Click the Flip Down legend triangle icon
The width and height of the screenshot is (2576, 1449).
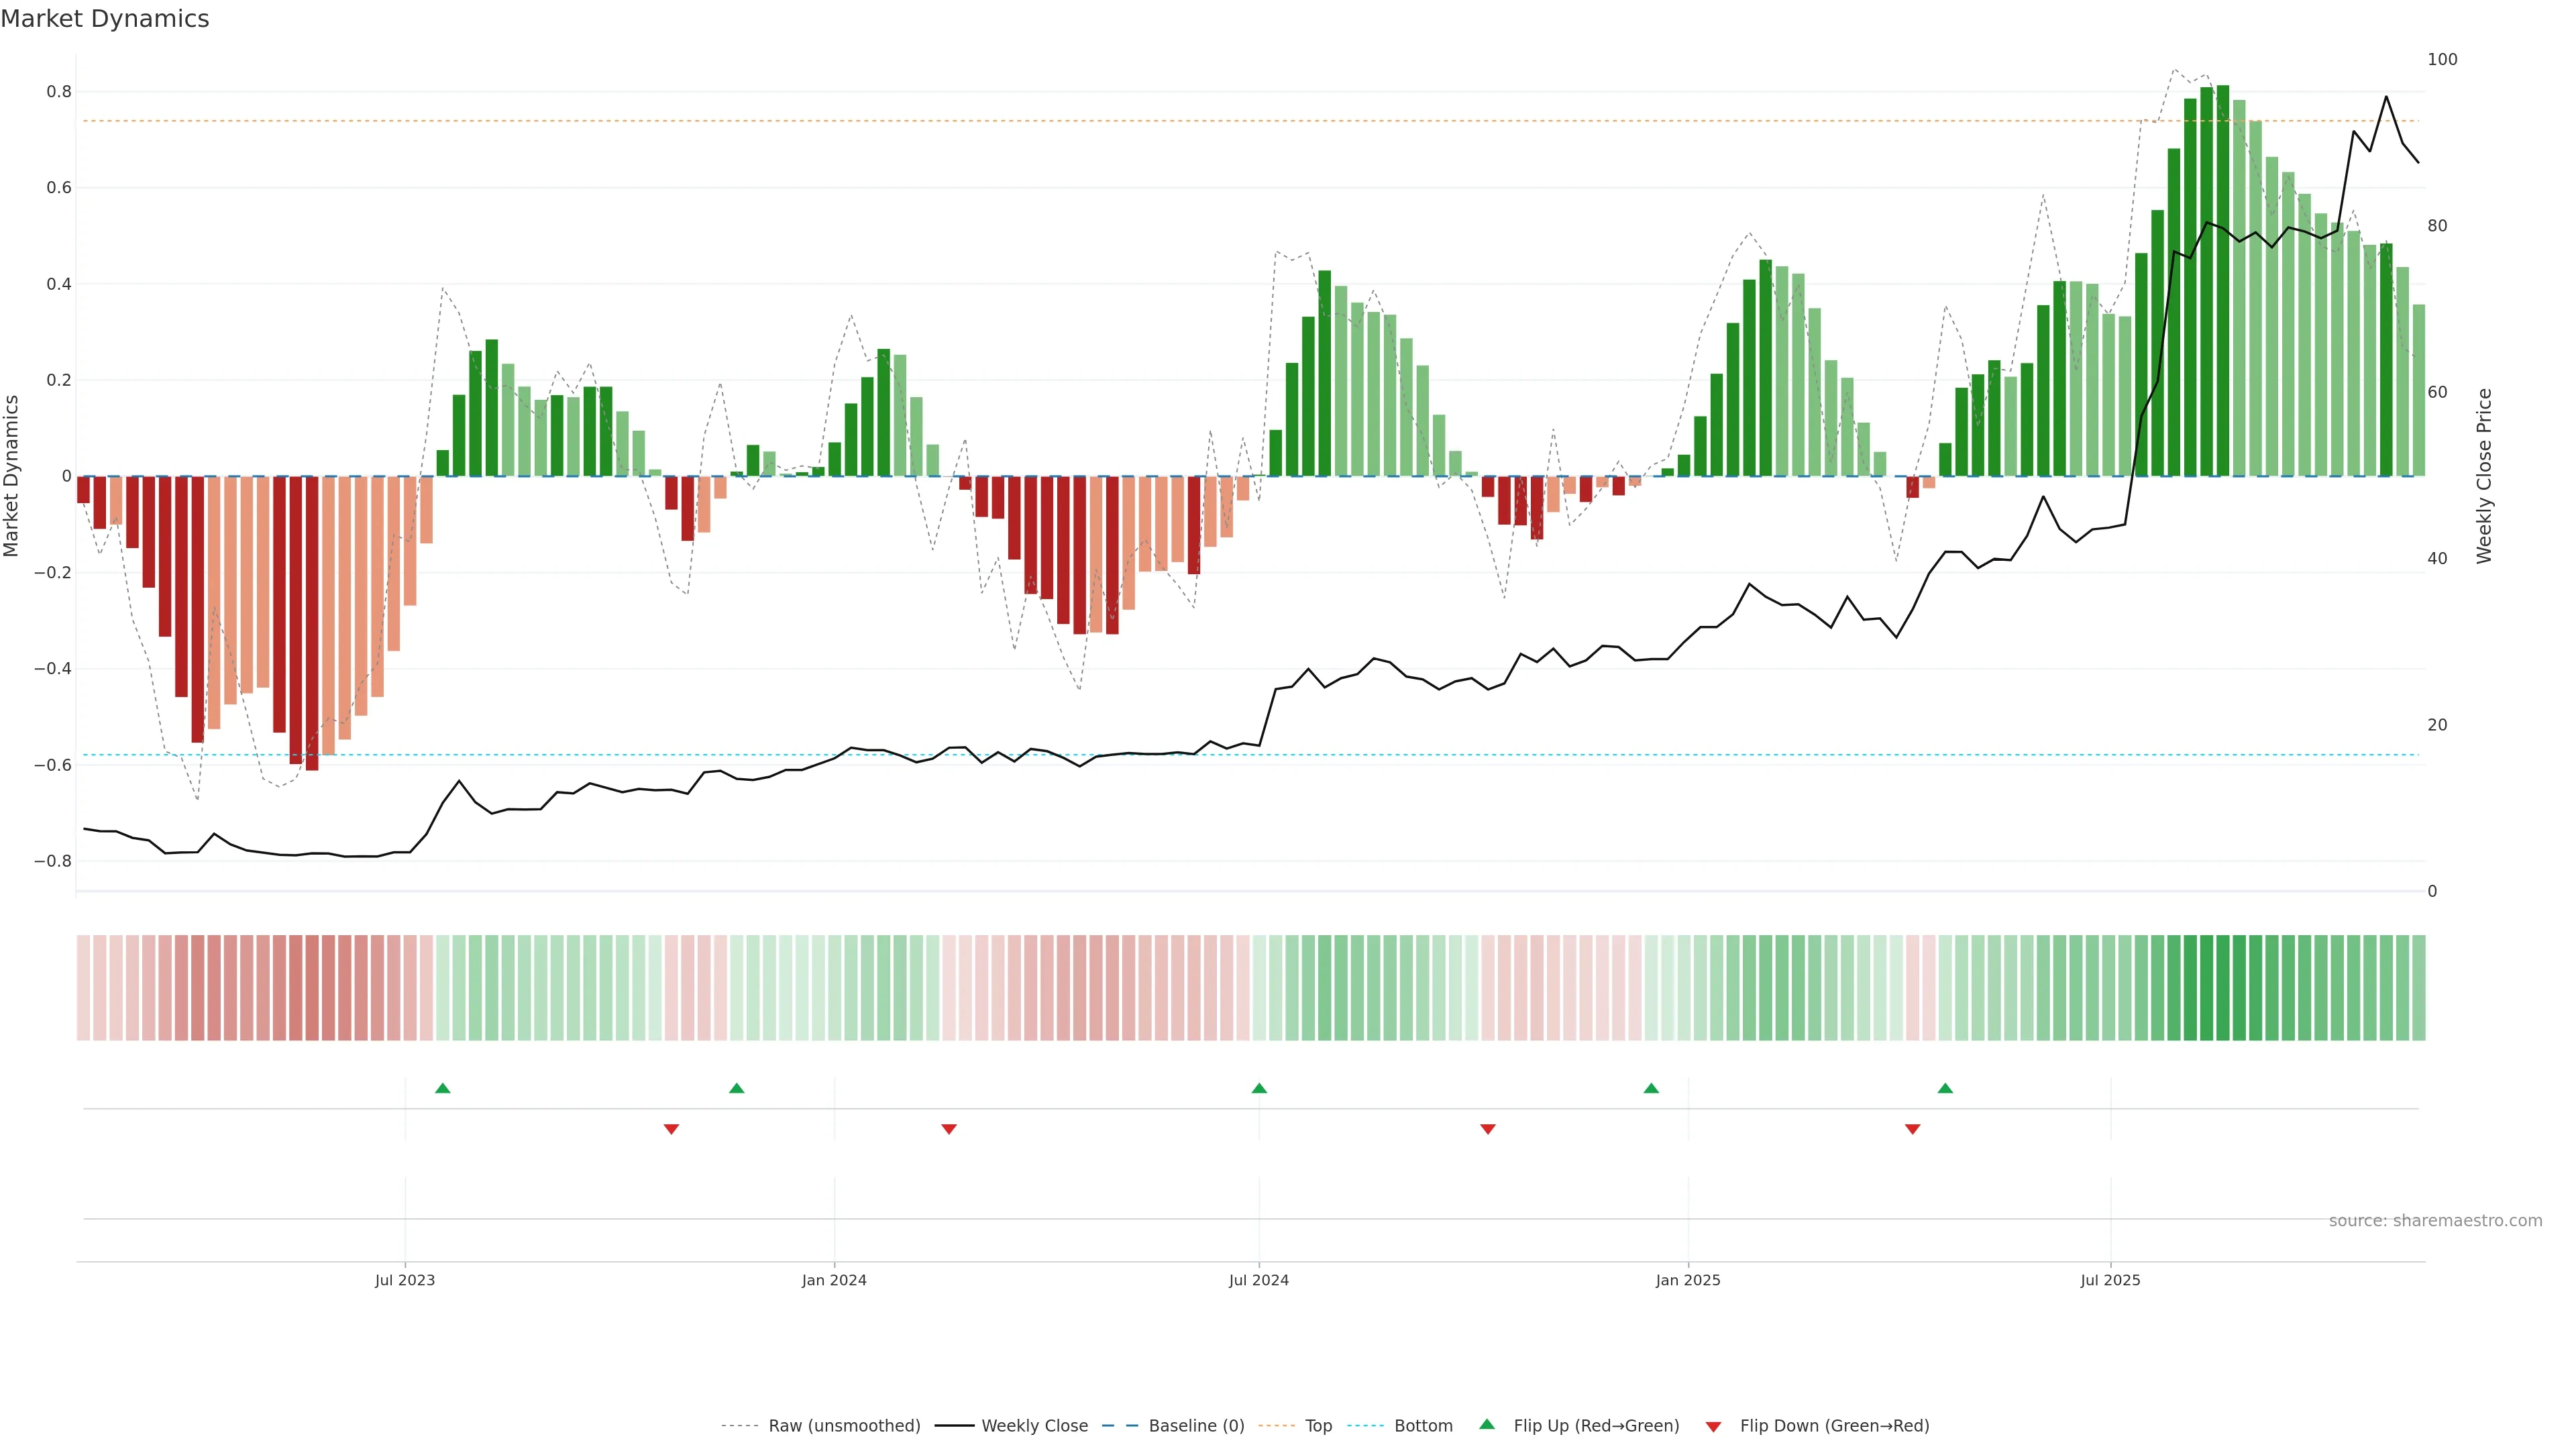pos(1713,1426)
